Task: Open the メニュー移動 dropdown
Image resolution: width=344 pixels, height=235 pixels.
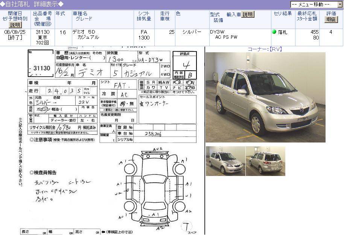Action: [317, 5]
